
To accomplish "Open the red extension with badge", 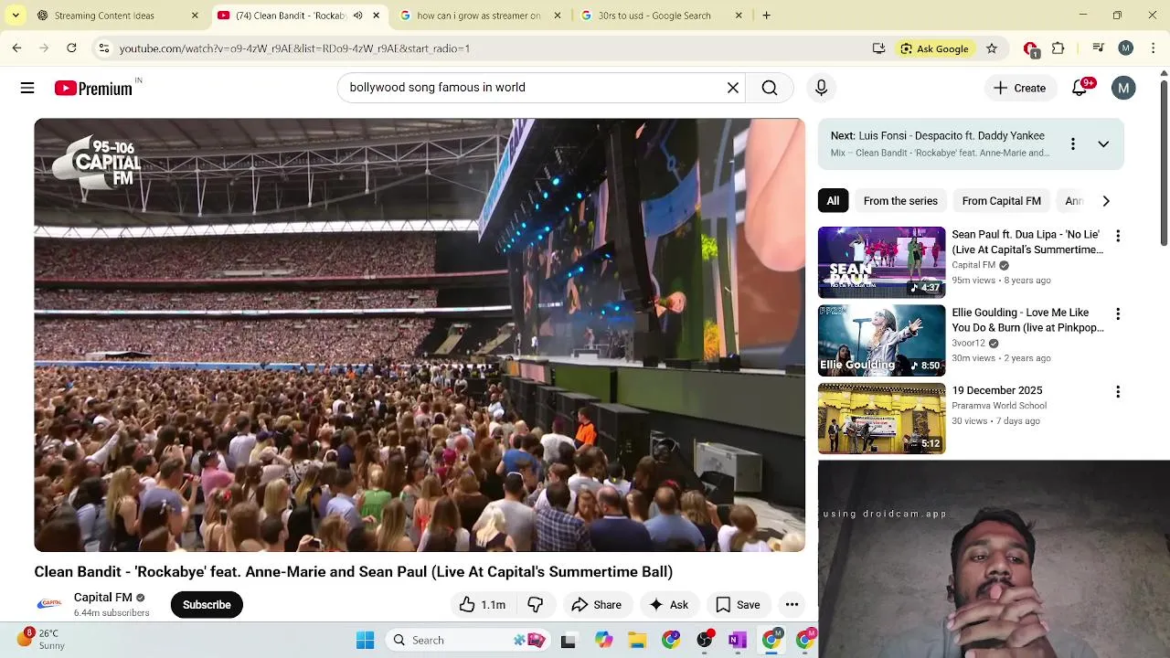I will coord(1031,49).
